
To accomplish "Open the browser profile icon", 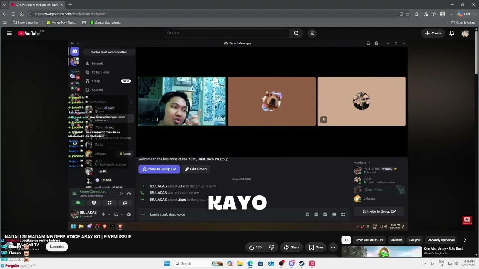I will click(x=443, y=14).
